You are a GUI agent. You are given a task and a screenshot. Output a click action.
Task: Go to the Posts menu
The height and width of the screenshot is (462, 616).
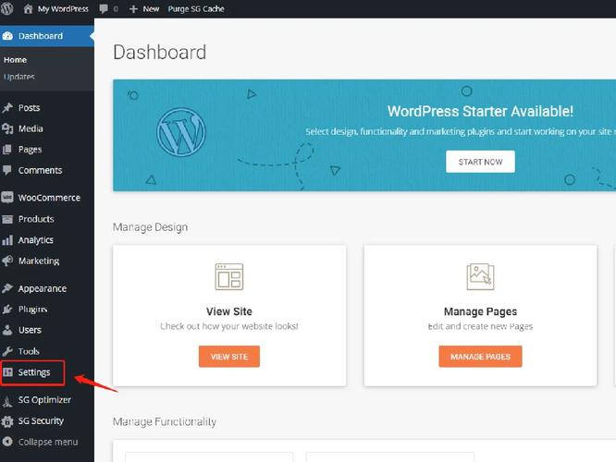tap(29, 107)
